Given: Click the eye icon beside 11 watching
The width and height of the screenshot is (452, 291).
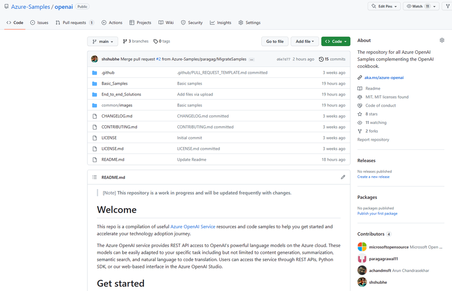Looking at the screenshot, I should [360, 123].
